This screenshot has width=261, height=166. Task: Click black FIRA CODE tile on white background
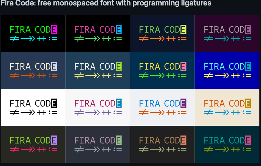coord(33,107)
